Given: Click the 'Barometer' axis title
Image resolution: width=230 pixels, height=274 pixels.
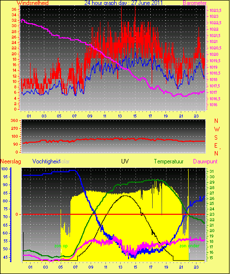Looking at the screenshot, I should click(x=195, y=3).
